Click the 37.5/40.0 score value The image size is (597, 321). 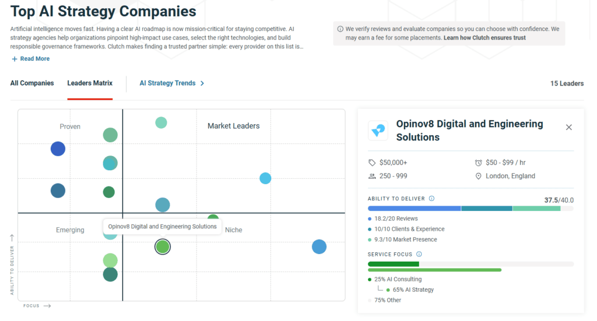coord(559,200)
